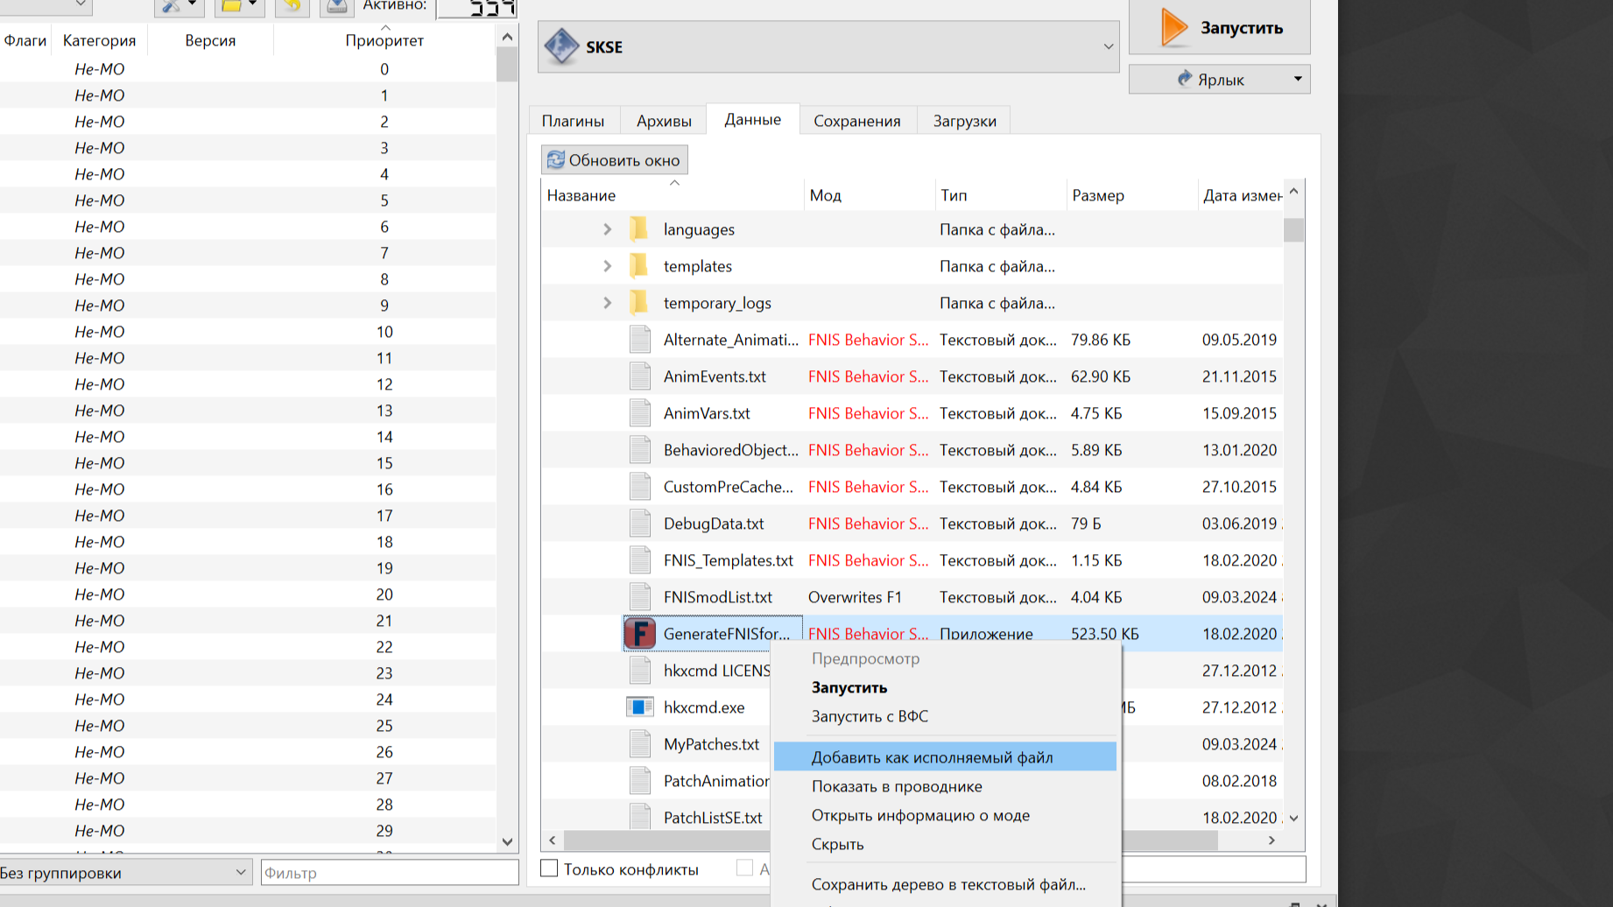Click the GenerateFNISforUsers application icon
The image size is (1613, 907).
[x=640, y=633]
